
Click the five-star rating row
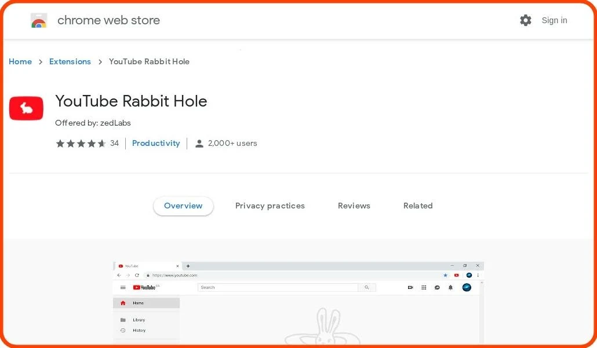[x=81, y=144]
